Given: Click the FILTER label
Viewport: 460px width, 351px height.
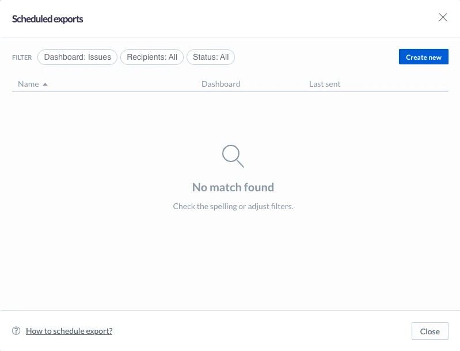Looking at the screenshot, I should point(22,57).
